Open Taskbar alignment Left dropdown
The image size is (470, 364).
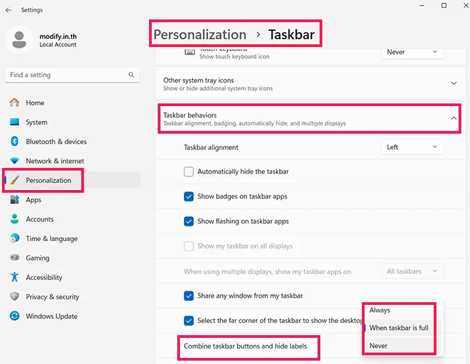[x=412, y=147]
